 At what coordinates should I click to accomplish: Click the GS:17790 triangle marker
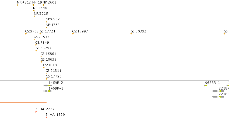[x=47, y=79]
